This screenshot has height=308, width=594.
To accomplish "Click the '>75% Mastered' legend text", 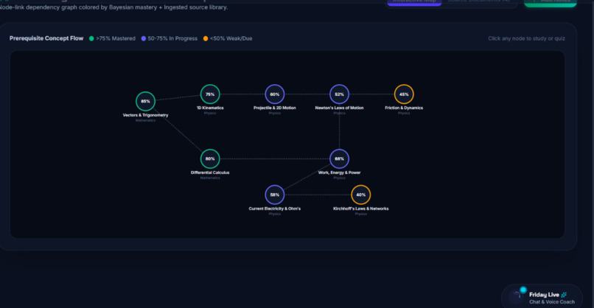I will 116,38.
